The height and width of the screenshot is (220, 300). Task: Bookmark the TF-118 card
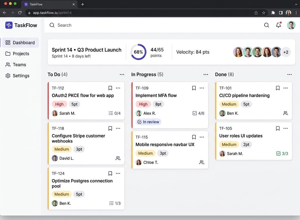(x=110, y=129)
